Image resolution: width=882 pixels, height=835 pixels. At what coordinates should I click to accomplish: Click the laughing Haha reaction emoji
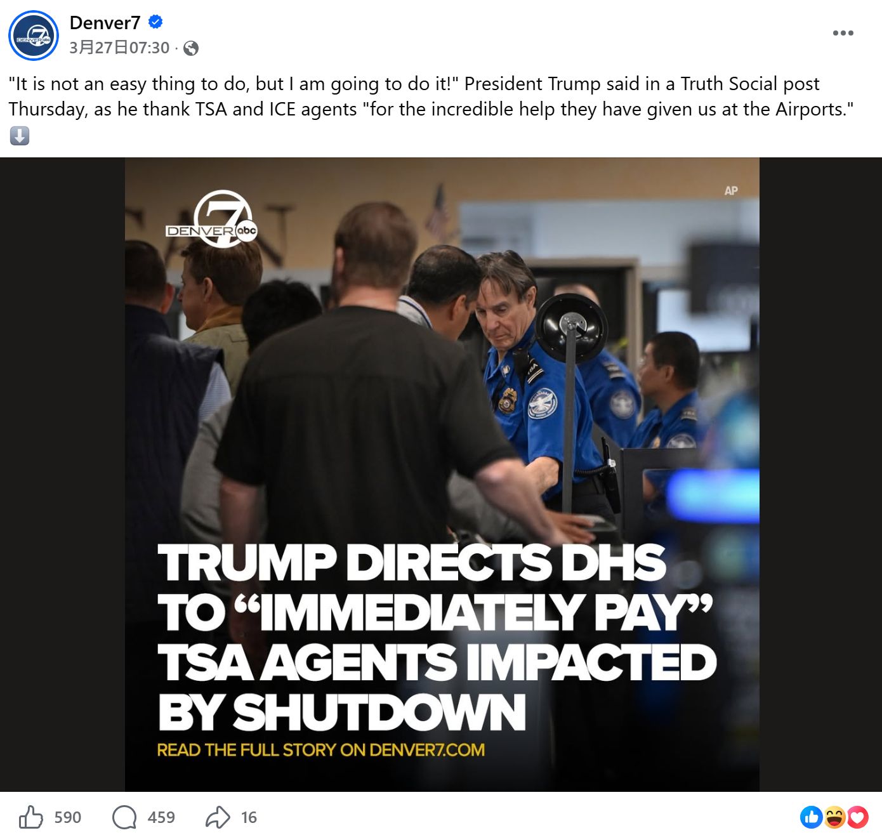click(834, 817)
